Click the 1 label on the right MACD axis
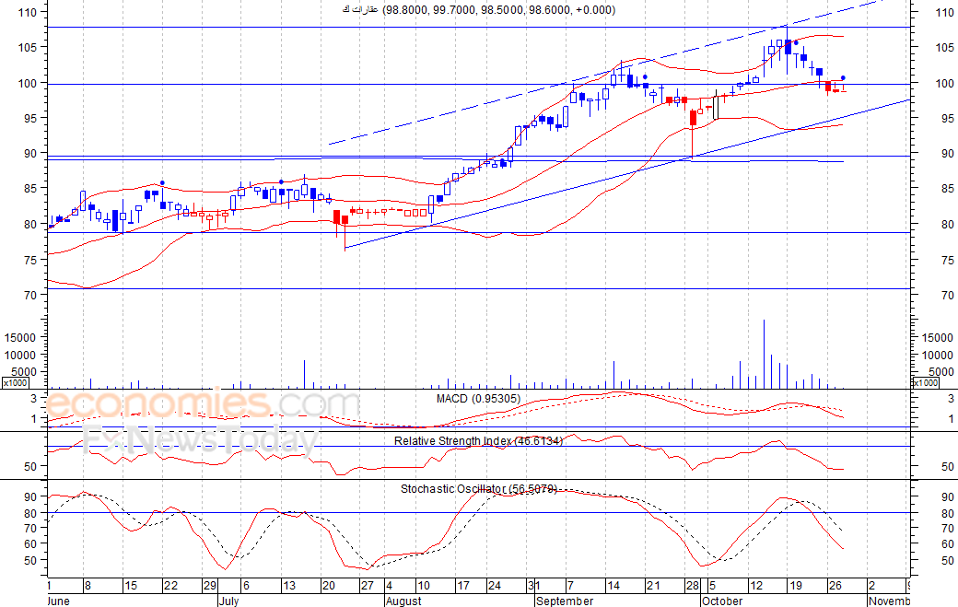This screenshot has width=958, height=607. 952,419
